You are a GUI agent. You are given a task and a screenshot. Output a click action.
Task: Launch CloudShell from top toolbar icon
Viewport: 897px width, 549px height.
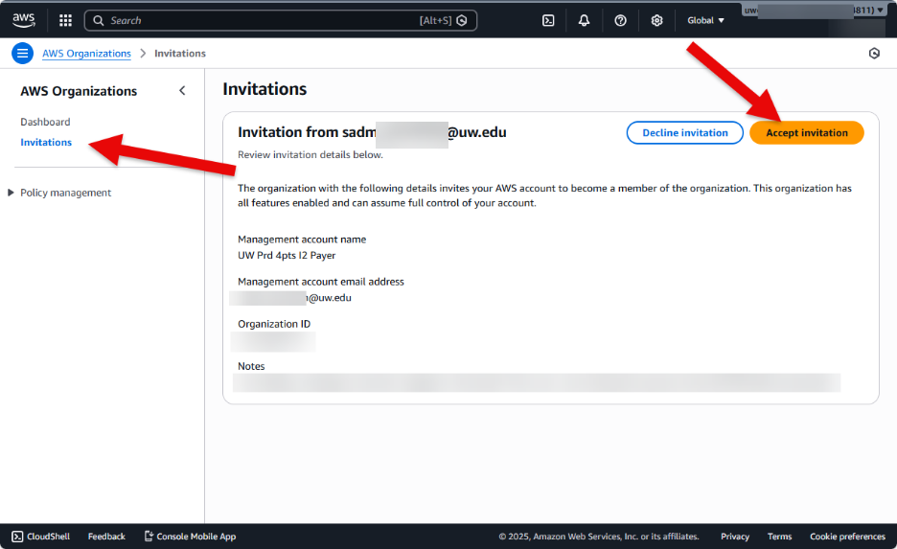tap(548, 20)
